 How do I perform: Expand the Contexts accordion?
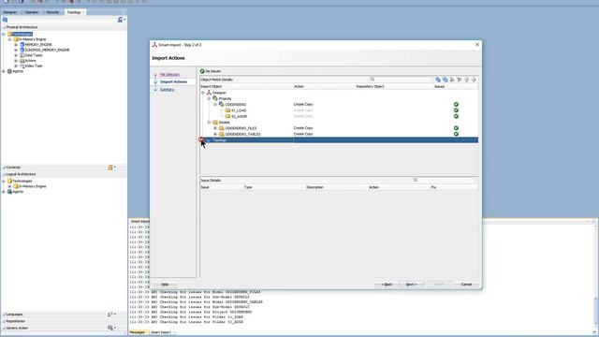tap(13, 168)
